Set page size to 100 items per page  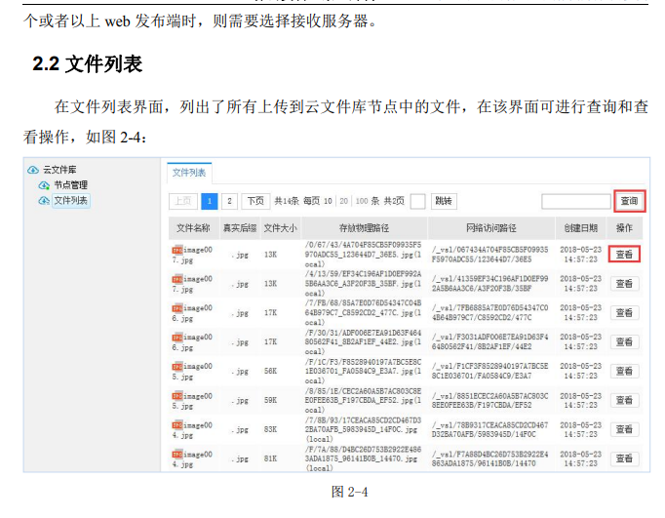tap(361, 201)
